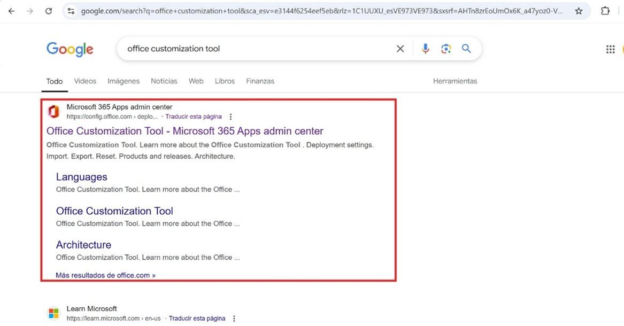Open the Herramientas search tools
The image size is (624, 326).
455,81
